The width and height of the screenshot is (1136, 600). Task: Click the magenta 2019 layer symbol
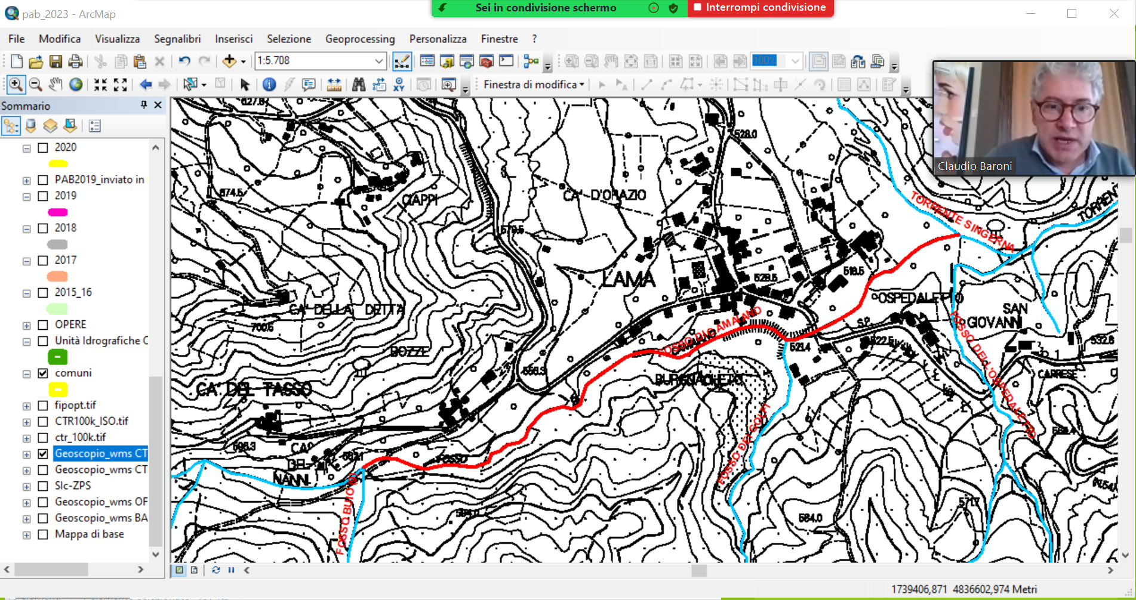pyautogui.click(x=57, y=212)
